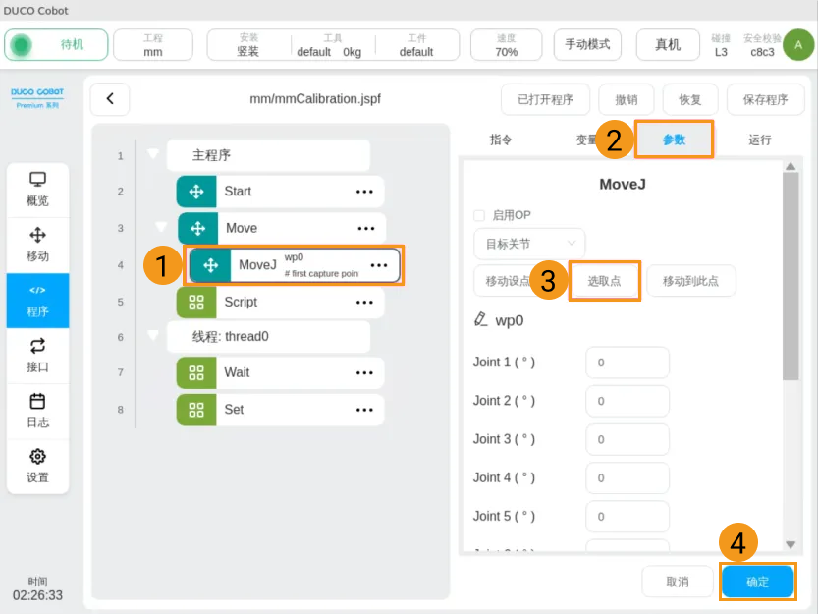Open the 日志 log sidebar icon
Screen dimensions: 818x614
tap(37, 410)
